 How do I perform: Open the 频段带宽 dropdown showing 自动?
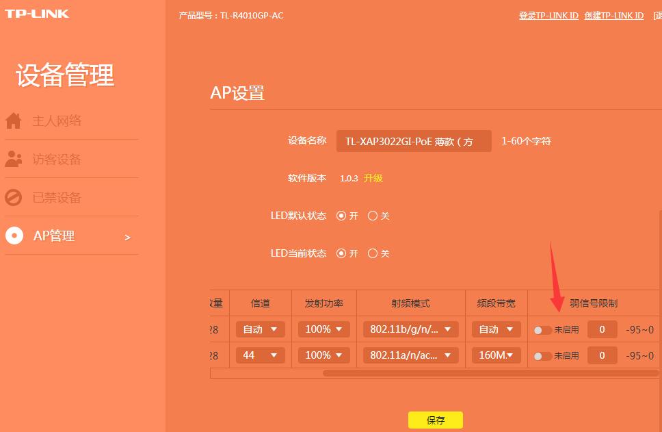(496, 329)
